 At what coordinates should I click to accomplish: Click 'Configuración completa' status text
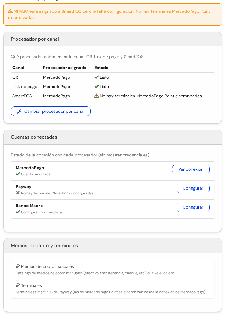[x=41, y=212]
